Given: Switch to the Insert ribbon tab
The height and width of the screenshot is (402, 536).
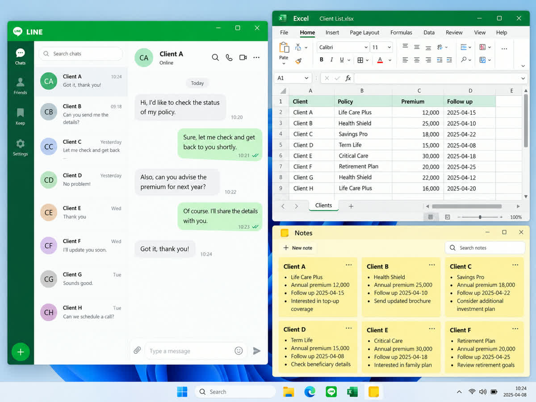Looking at the screenshot, I should coord(332,33).
